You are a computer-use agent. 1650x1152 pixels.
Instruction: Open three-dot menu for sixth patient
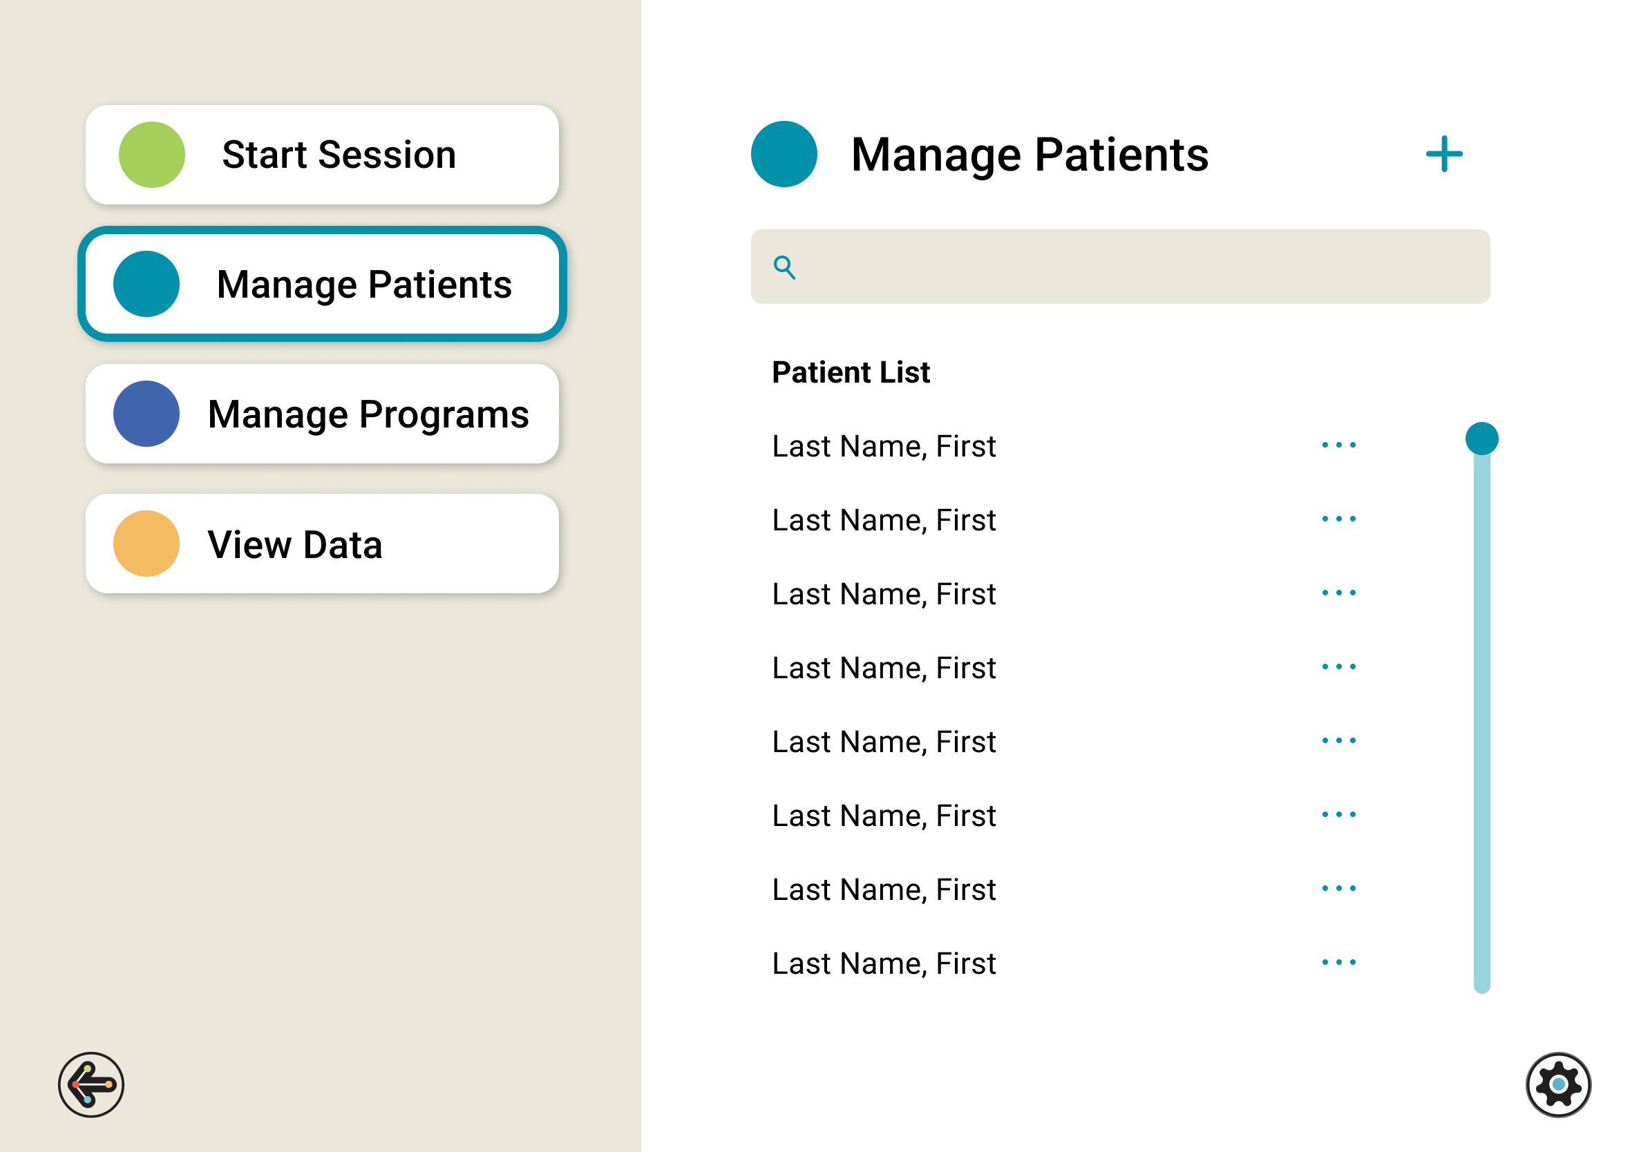click(x=1339, y=814)
